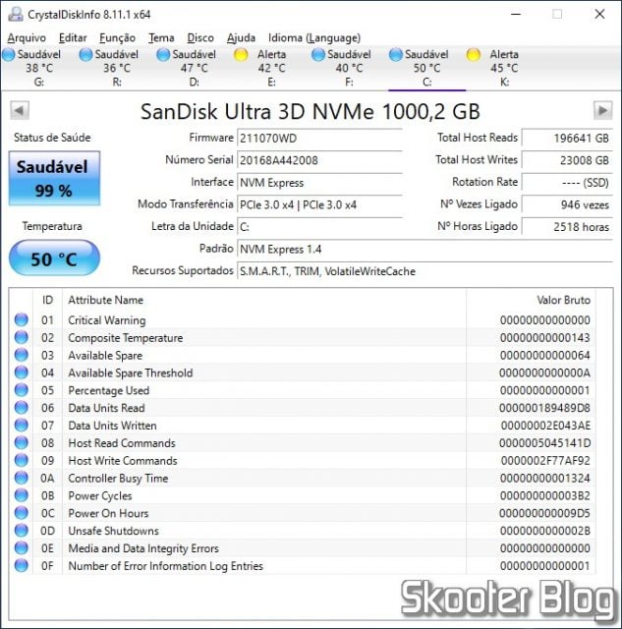Minimize the CrystalDiskInfo window

coord(516,15)
